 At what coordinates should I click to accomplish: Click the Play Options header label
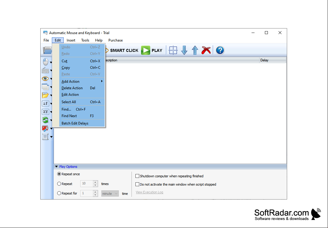pyautogui.click(x=68, y=167)
